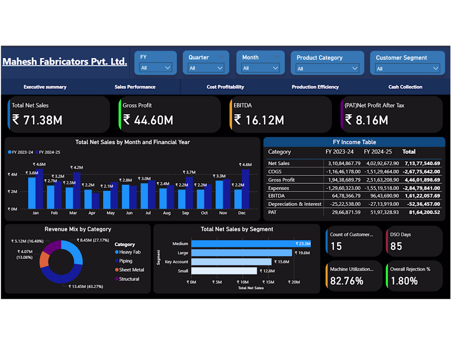452x339 pixels.
Task: Click the Sheet Metal legend swatch
Action: tap(117, 270)
